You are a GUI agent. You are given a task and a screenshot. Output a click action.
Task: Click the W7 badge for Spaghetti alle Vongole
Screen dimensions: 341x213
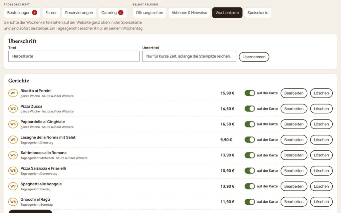tap(13, 186)
